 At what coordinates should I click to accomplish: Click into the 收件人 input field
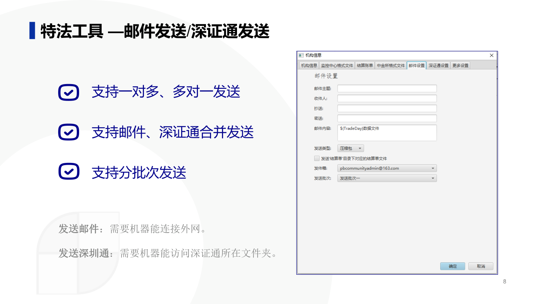[387, 98]
